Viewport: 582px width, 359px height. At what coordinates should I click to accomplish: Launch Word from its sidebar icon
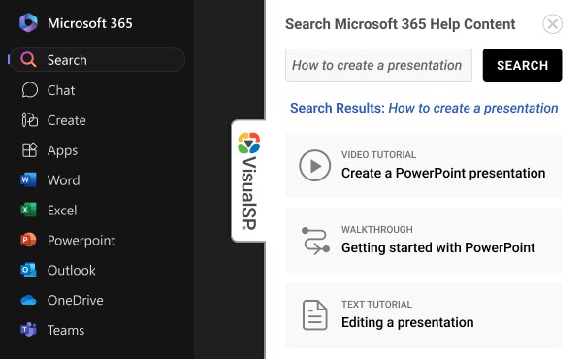tap(28, 180)
